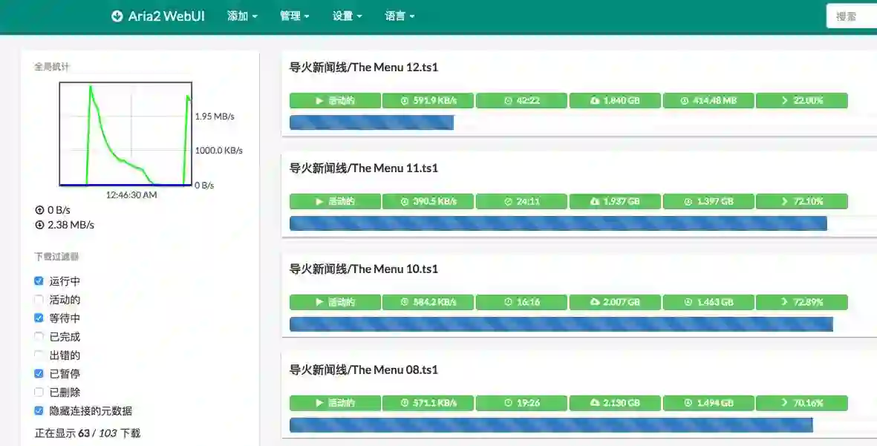This screenshot has height=446, width=877.
Task: Click the 571.1 KB/s speed badge for The Menu 08
Action: pyautogui.click(x=428, y=403)
